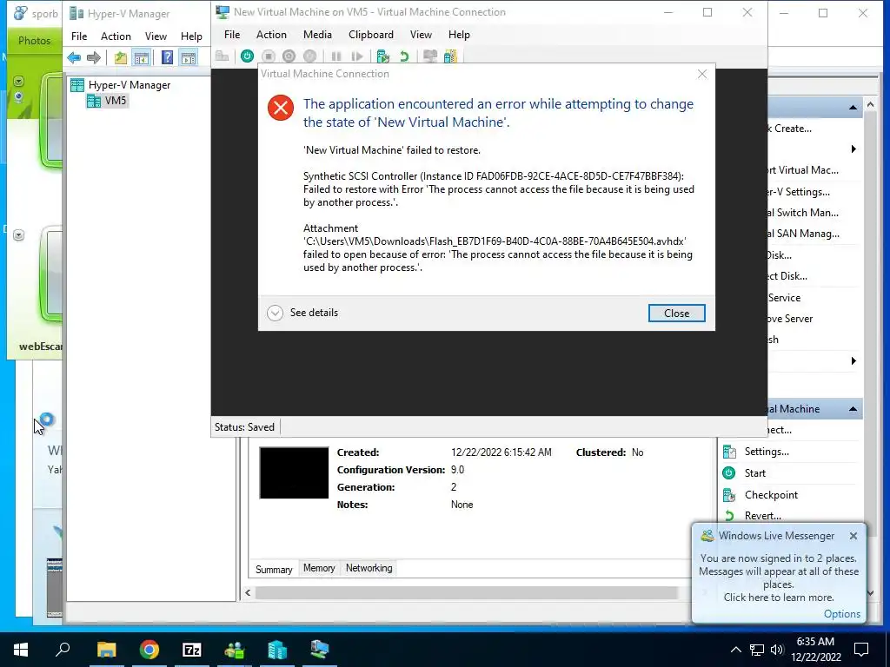Click Options link in Messenger notification
Screen dimensions: 890x667
[841, 614]
